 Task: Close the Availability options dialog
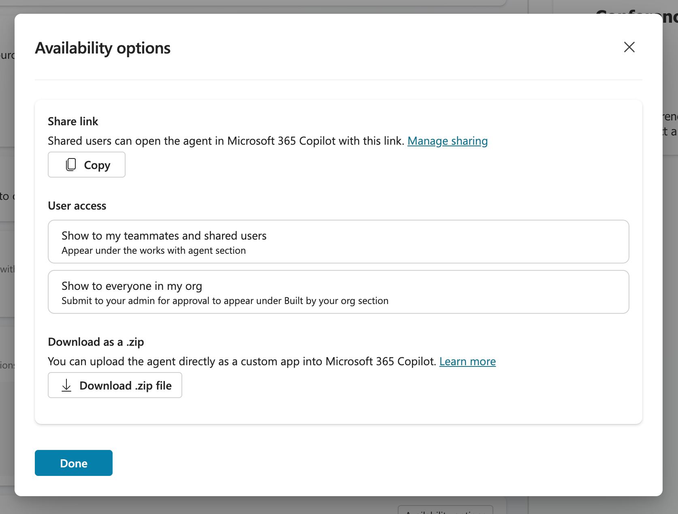(x=629, y=47)
